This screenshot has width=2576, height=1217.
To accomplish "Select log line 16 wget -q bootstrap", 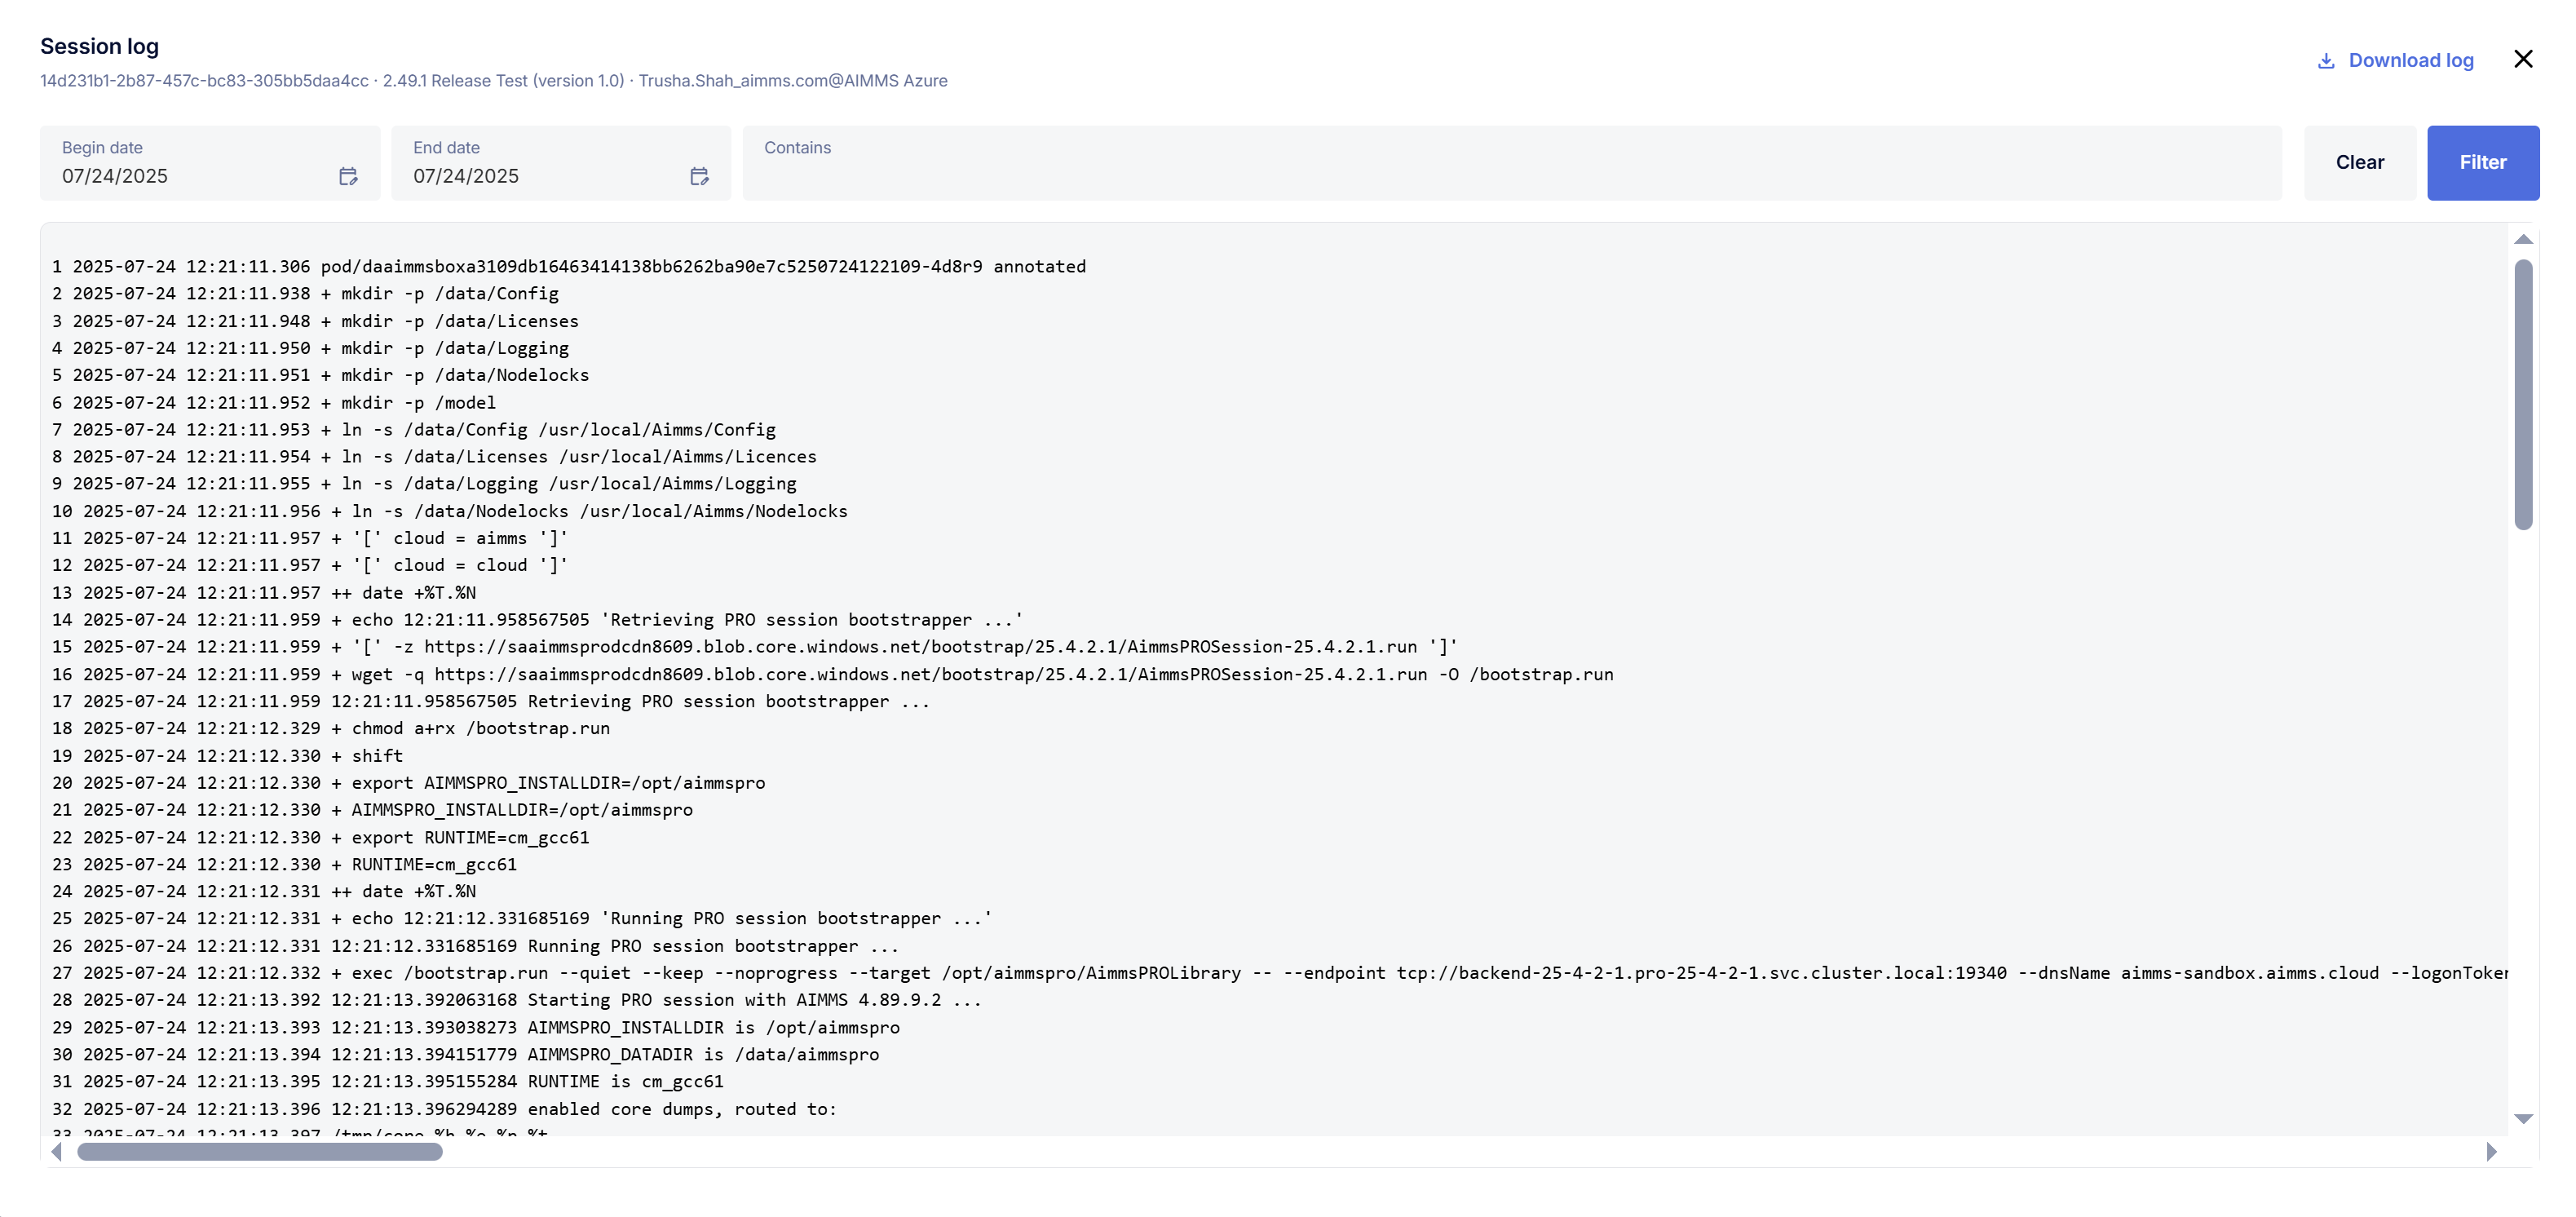I will click(833, 675).
